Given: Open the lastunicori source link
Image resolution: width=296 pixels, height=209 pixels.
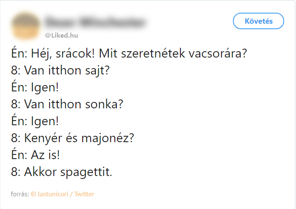Looking at the screenshot, I should coord(53,194).
